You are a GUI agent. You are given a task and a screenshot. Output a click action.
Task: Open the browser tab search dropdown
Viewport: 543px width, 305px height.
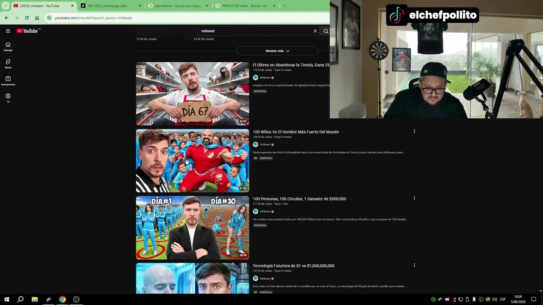6,6
